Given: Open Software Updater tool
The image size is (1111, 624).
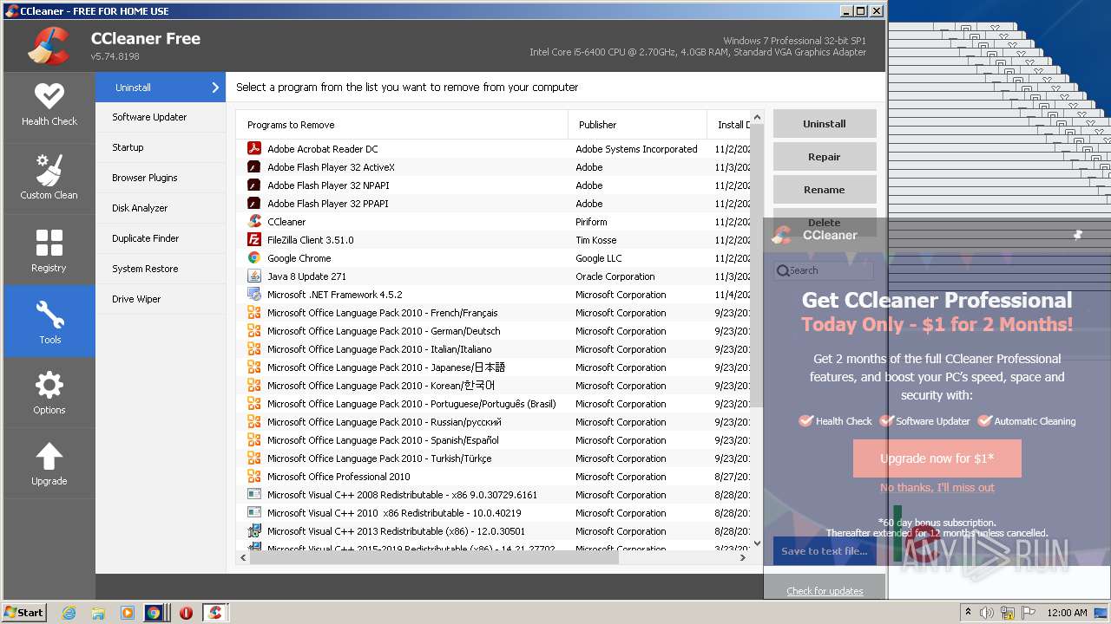Looking at the screenshot, I should (x=161, y=117).
